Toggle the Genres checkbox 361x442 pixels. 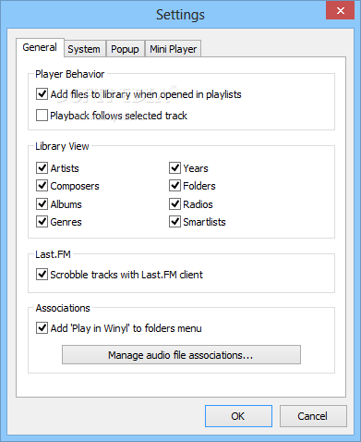pyautogui.click(x=42, y=222)
